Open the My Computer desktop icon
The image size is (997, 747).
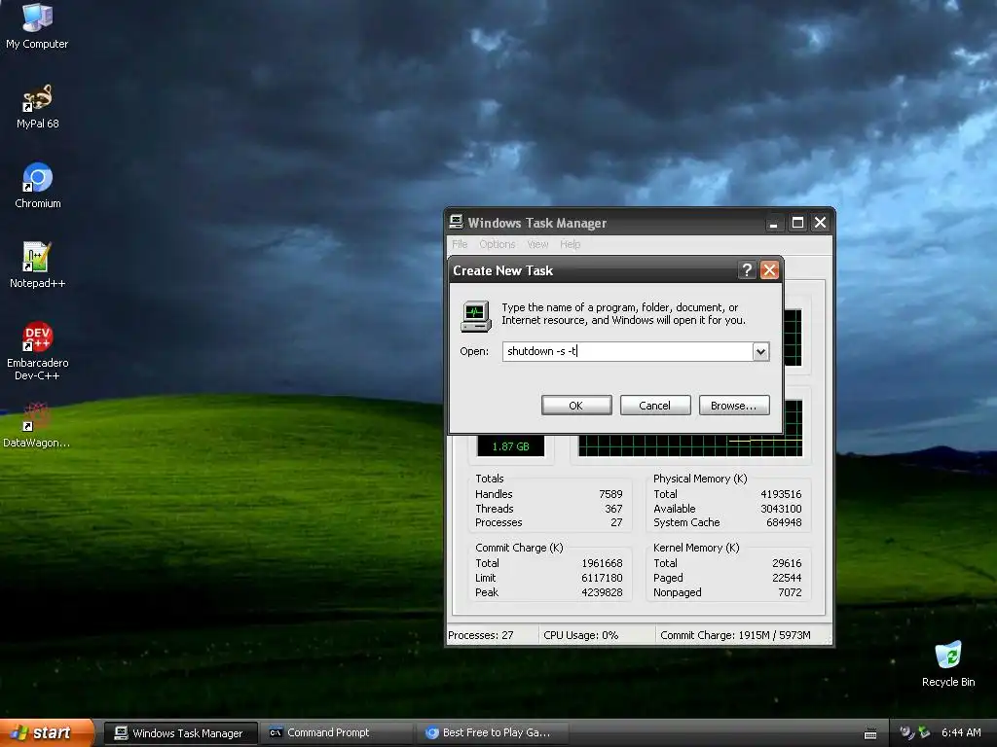coord(37,25)
